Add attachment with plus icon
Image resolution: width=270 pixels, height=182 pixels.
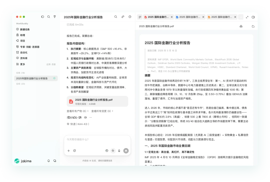(x=68, y=151)
